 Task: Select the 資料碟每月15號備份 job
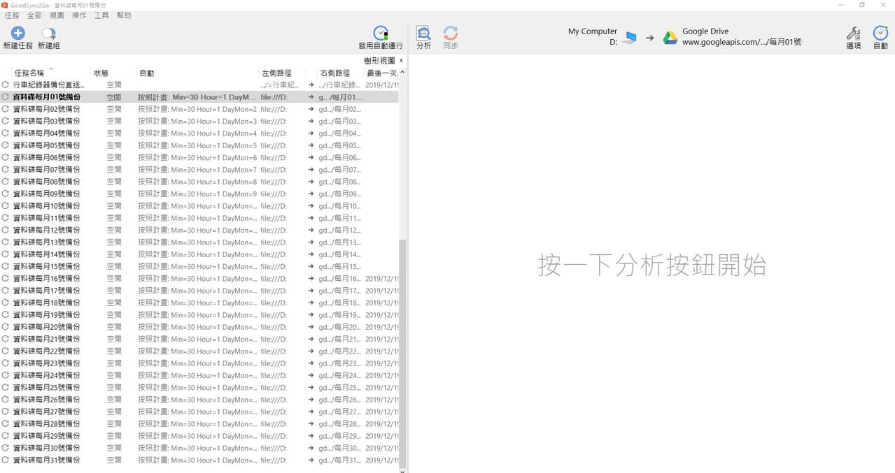pos(47,266)
